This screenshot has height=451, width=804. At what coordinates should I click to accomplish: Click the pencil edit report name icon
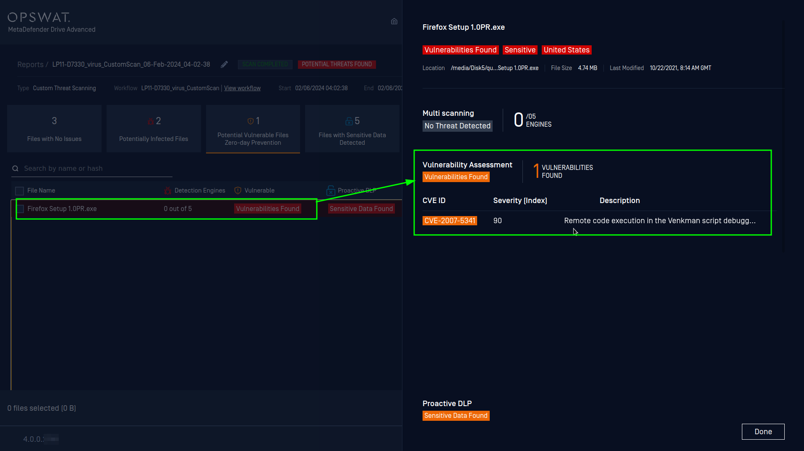click(224, 64)
